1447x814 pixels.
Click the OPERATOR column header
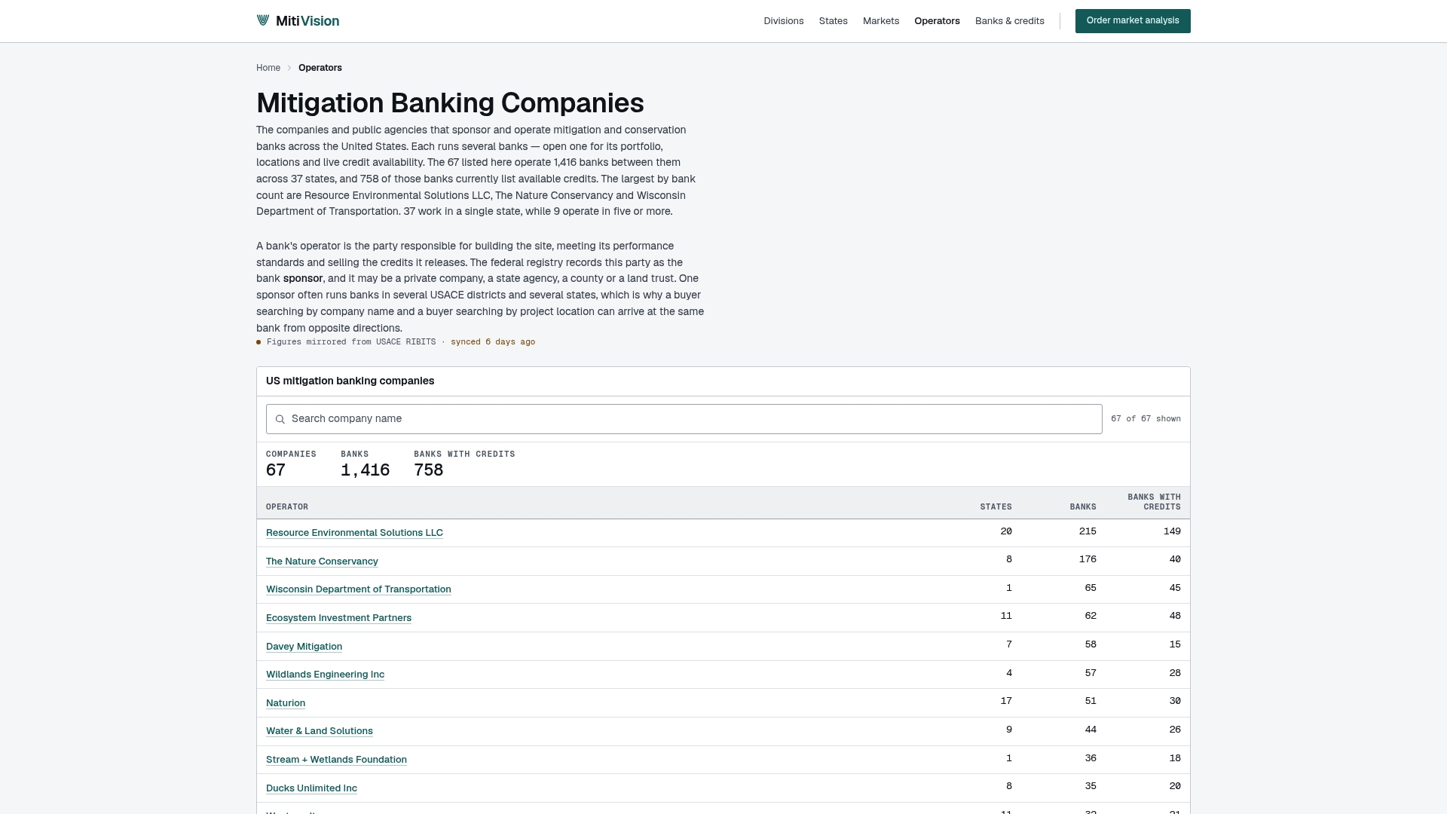click(287, 507)
